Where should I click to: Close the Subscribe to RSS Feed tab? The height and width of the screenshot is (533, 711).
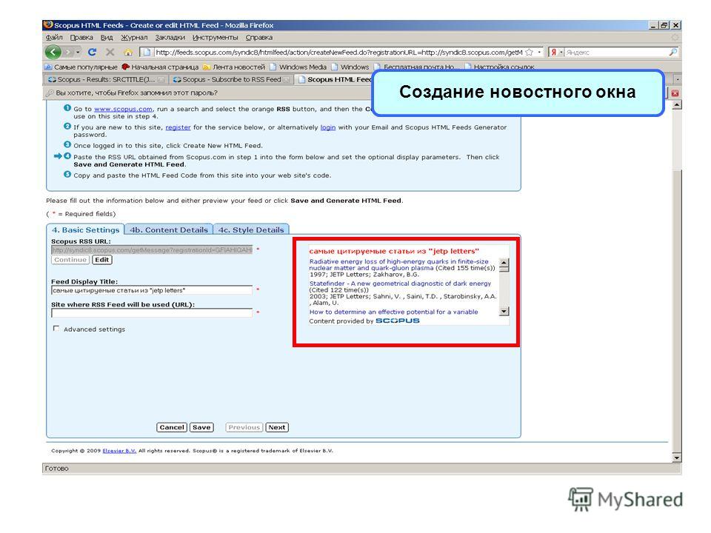pos(286,80)
